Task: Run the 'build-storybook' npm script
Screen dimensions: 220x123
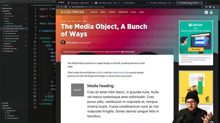Action: (x=13, y=118)
